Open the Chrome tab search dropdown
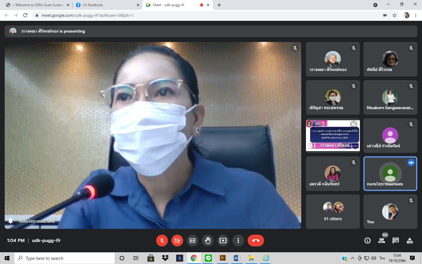Viewport: 422px width, 264px height. pos(375,5)
